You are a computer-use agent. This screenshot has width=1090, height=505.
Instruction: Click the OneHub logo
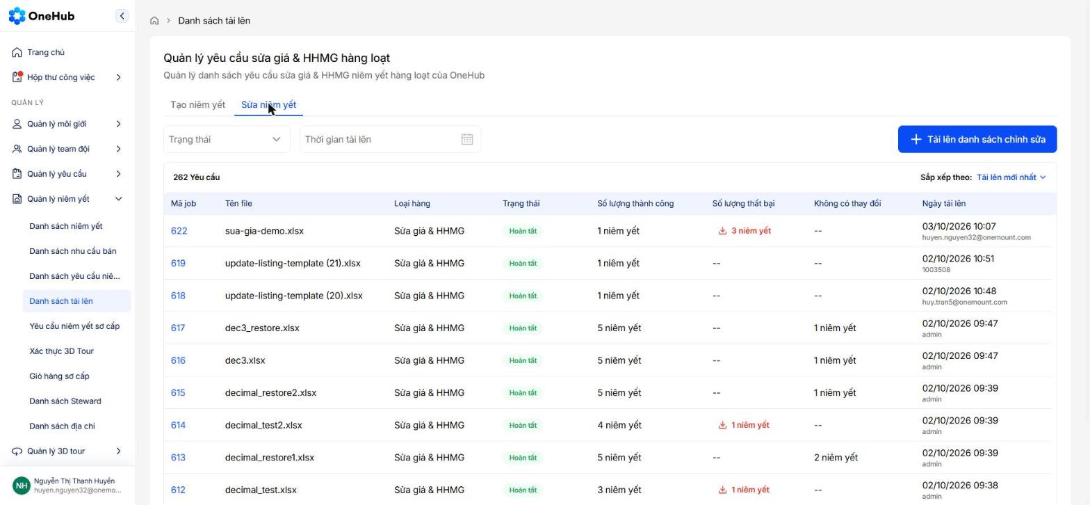(42, 16)
